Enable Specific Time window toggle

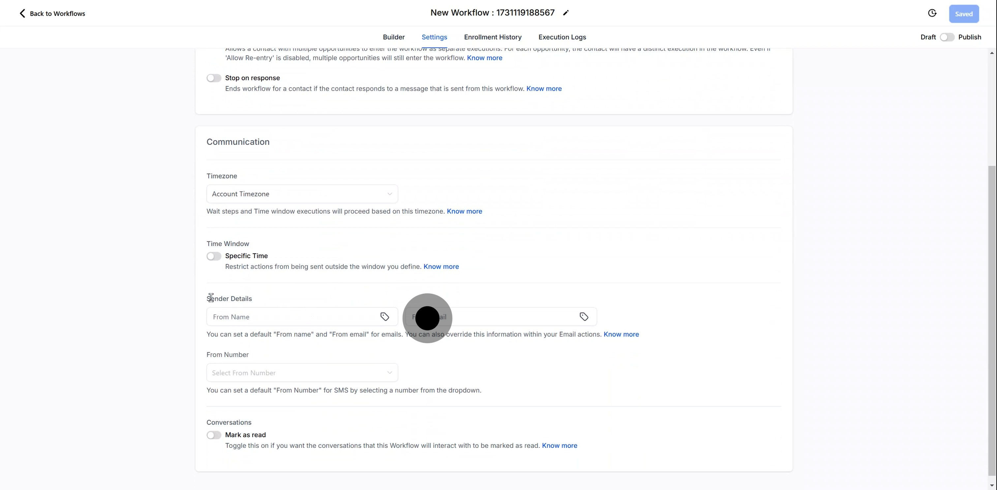(x=214, y=256)
